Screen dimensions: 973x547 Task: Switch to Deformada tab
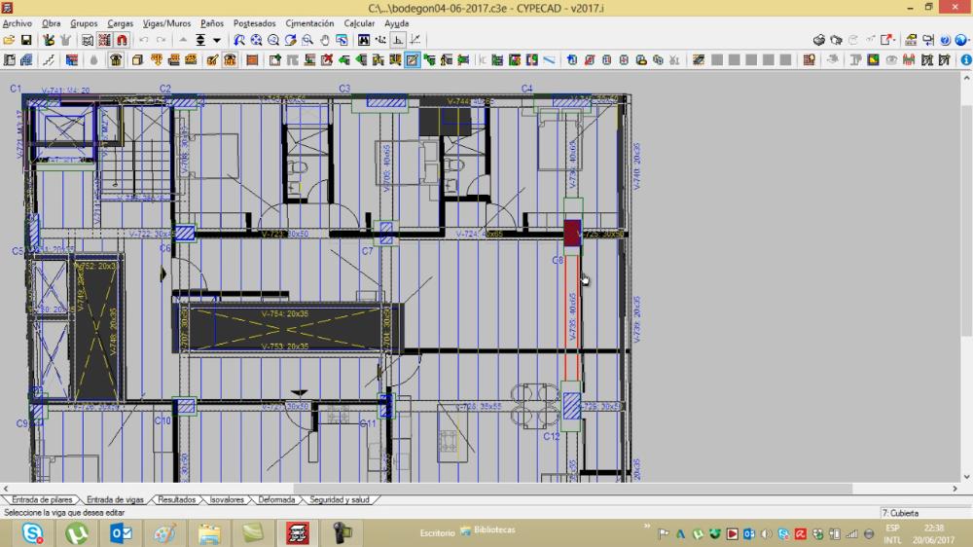276,499
